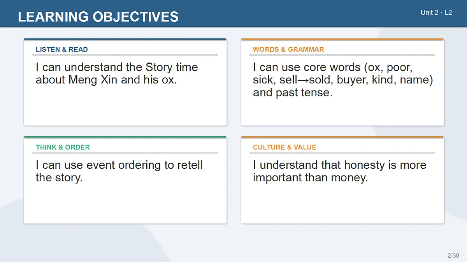Click empty area inside Culture & Value card
The width and height of the screenshot is (467, 262).
pyautogui.click(x=342, y=204)
